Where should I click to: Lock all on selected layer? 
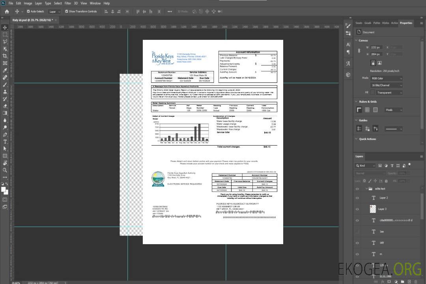coord(386,181)
